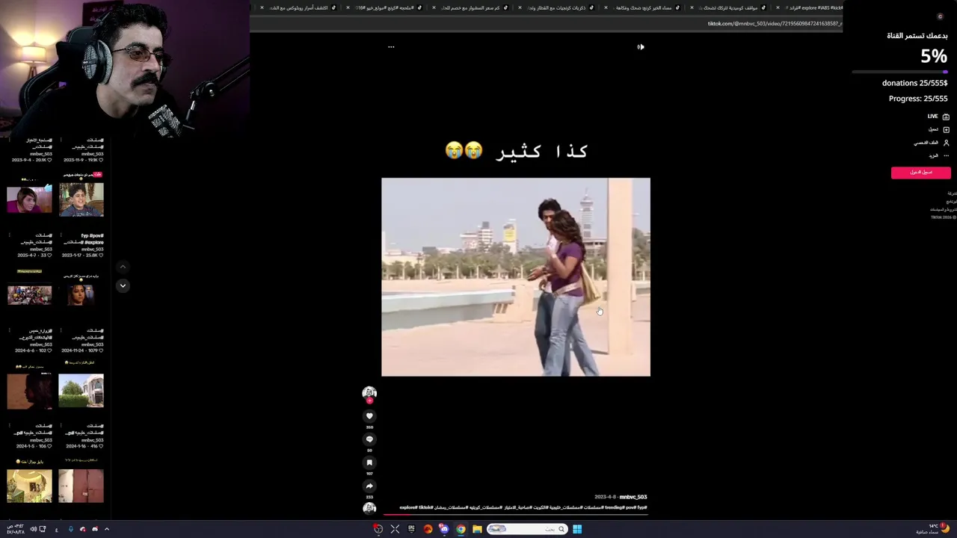Open thumbnail showing the crowd scene

(29, 294)
